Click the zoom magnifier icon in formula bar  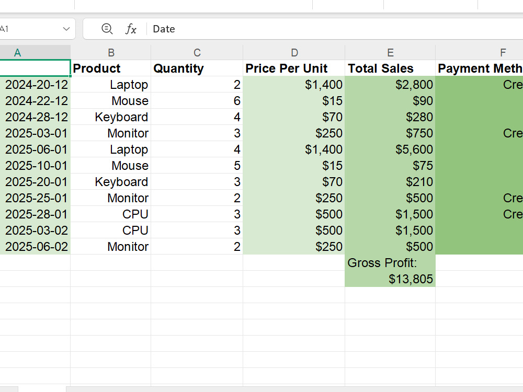point(107,29)
